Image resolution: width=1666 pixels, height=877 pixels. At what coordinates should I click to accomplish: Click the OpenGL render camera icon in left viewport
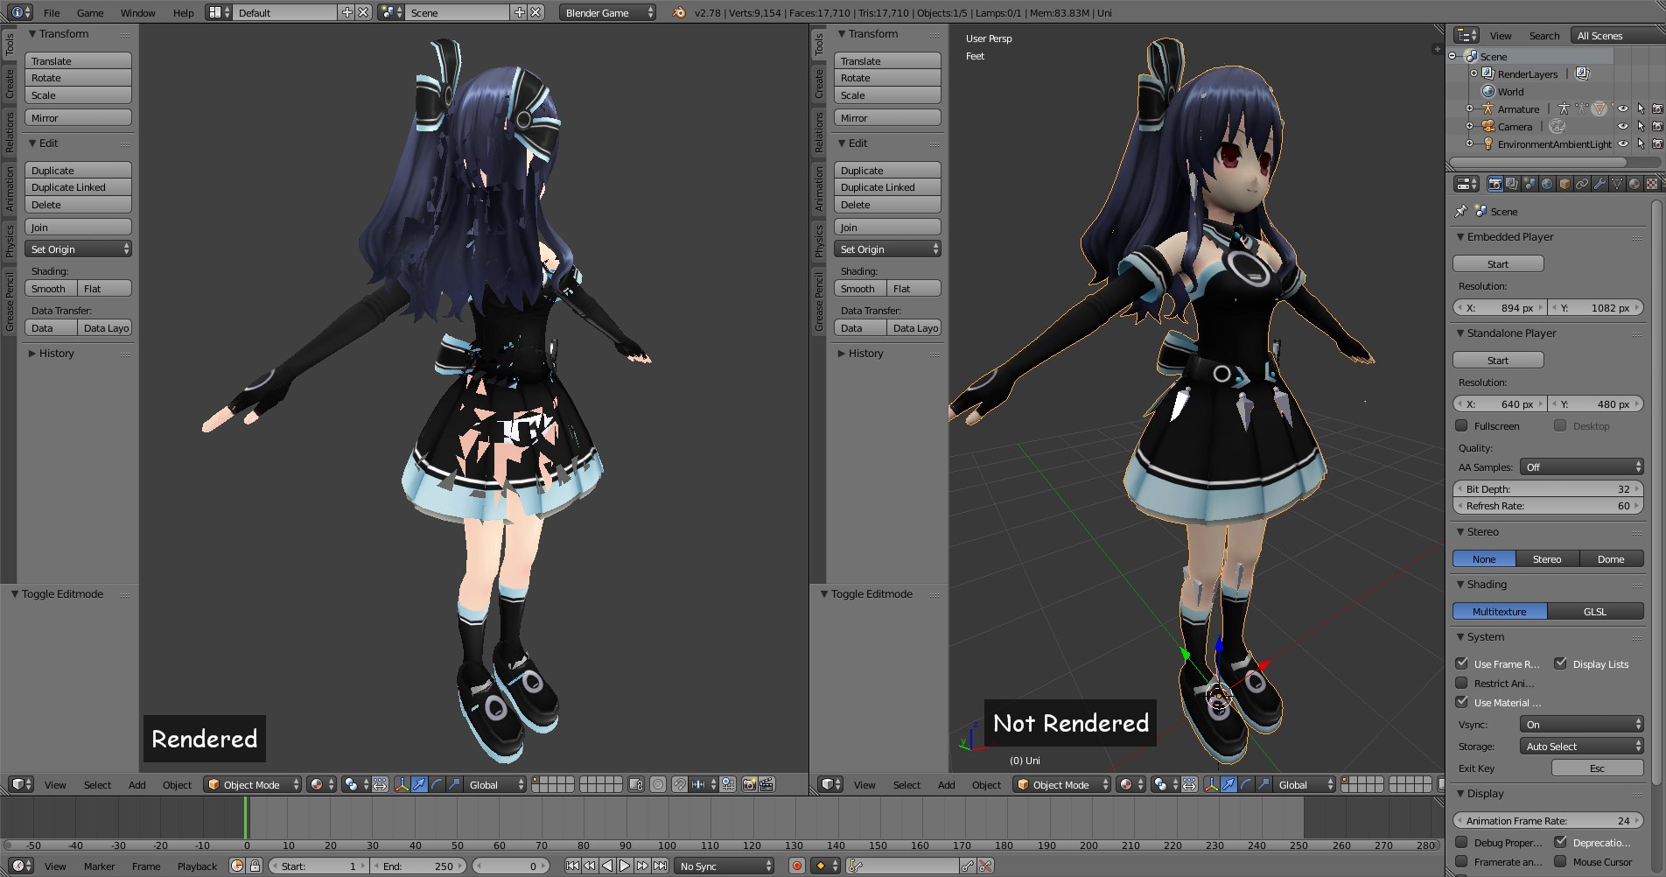pyautogui.click(x=750, y=784)
